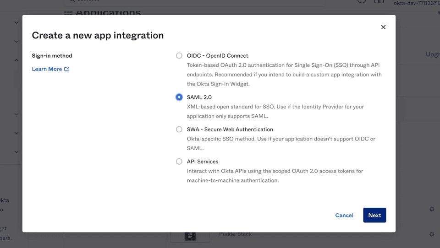The height and width of the screenshot is (248, 440).
Task: Click Cancel to dismiss the dialog
Action: 344,215
